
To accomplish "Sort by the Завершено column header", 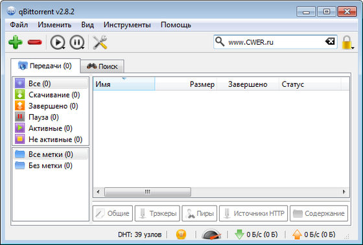I will pos(248,84).
